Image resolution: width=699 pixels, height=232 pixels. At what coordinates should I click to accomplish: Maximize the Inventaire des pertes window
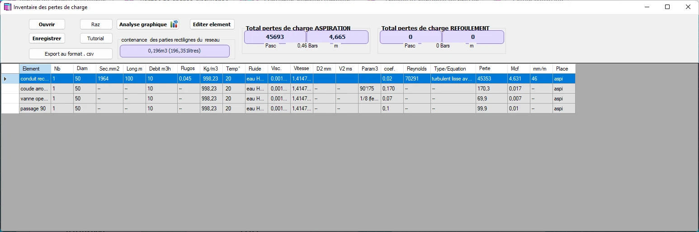(x=667, y=7)
